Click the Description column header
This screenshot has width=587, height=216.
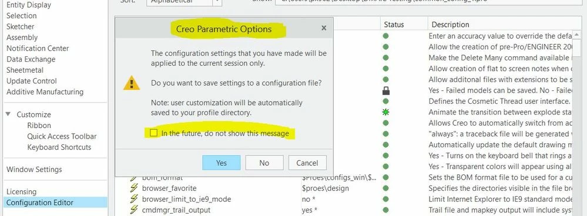tap(450, 25)
